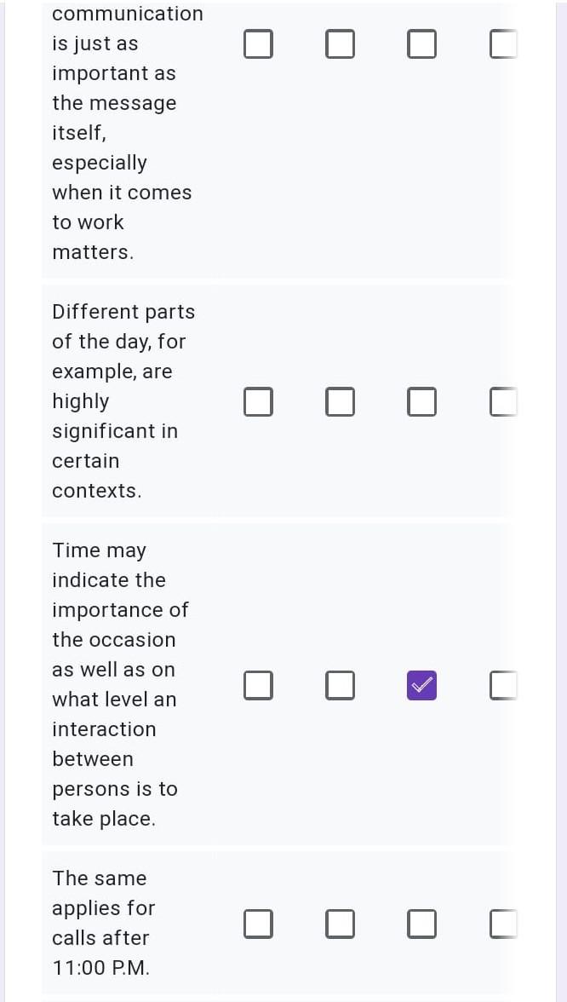Check the third checkbox for the calls statement

coord(422,923)
